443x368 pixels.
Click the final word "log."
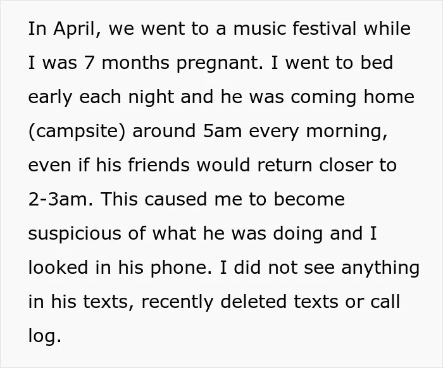coord(45,336)
